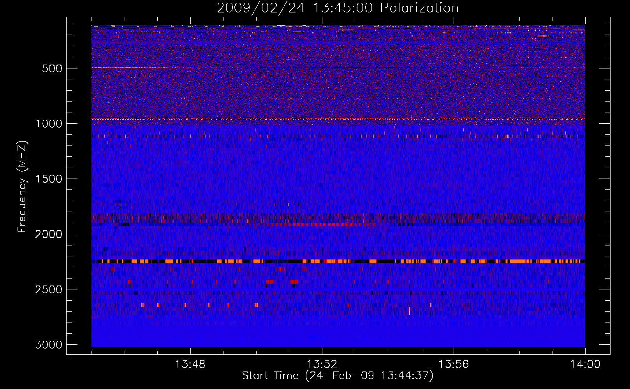Image resolution: width=630 pixels, height=389 pixels.
Task: Click the orange dotted line near 950 MHz
Action: 338,119
